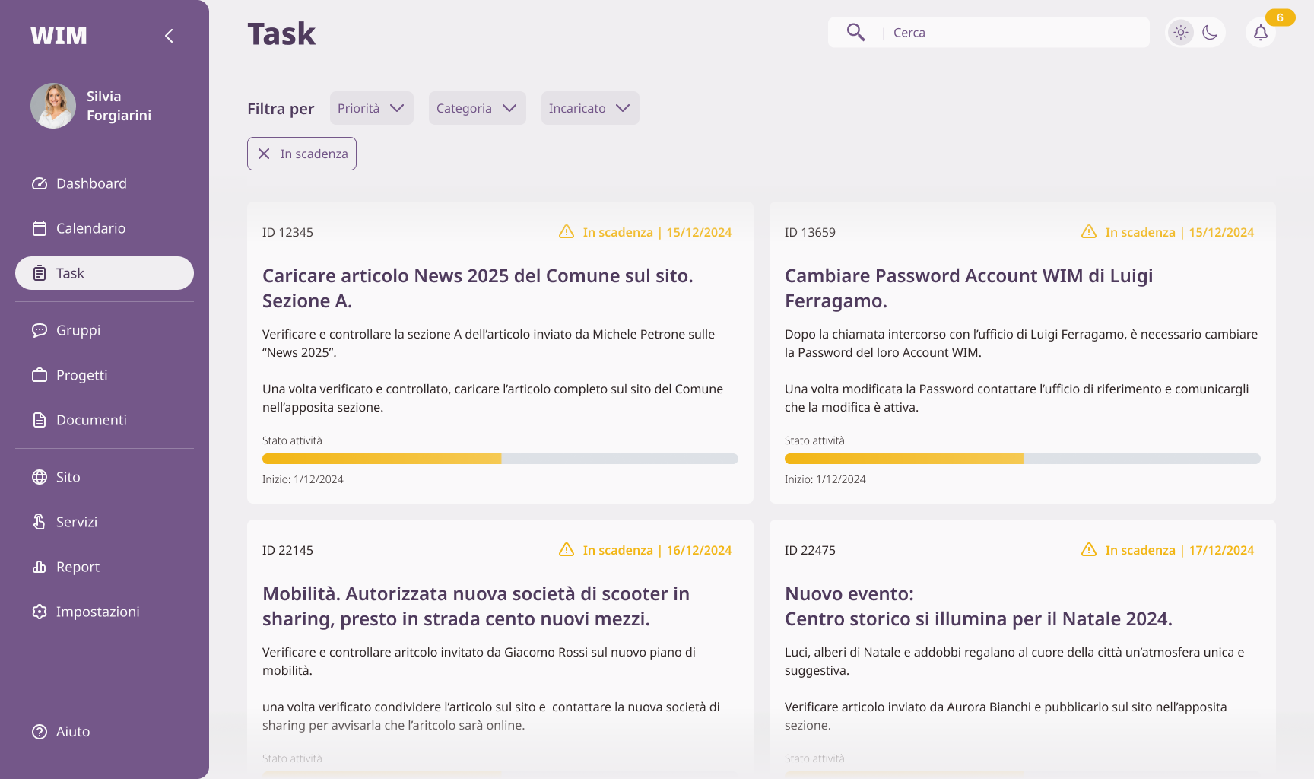Click the WIM logo
1314x779 pixels.
[x=59, y=36]
